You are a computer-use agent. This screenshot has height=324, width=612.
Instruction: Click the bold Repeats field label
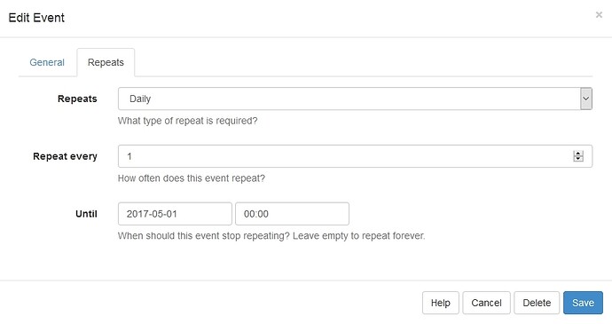click(x=77, y=99)
